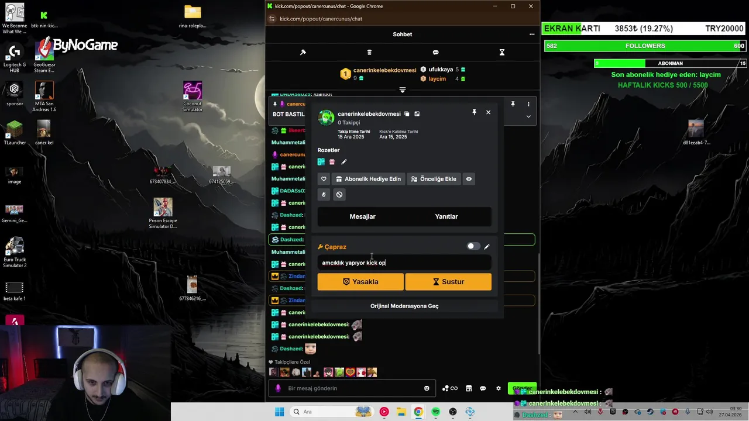Edit Çapraz settings with the pencil icon

point(487,247)
